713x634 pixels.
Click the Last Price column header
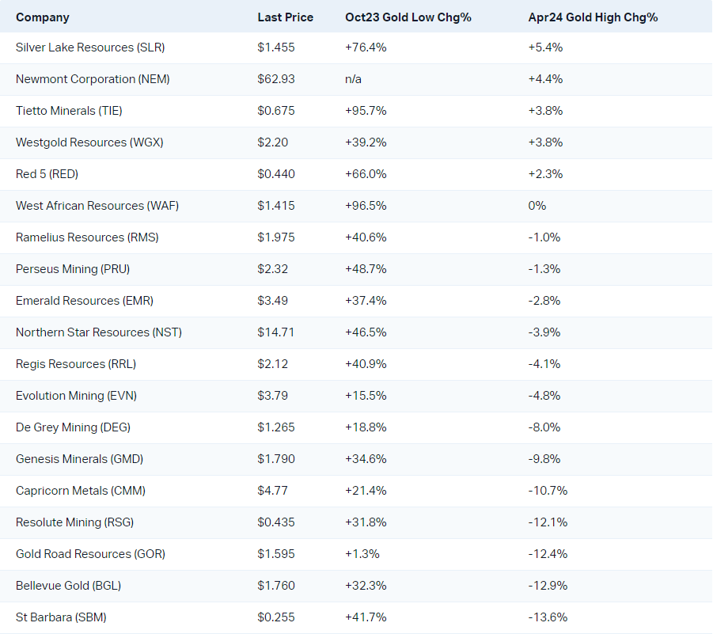285,17
